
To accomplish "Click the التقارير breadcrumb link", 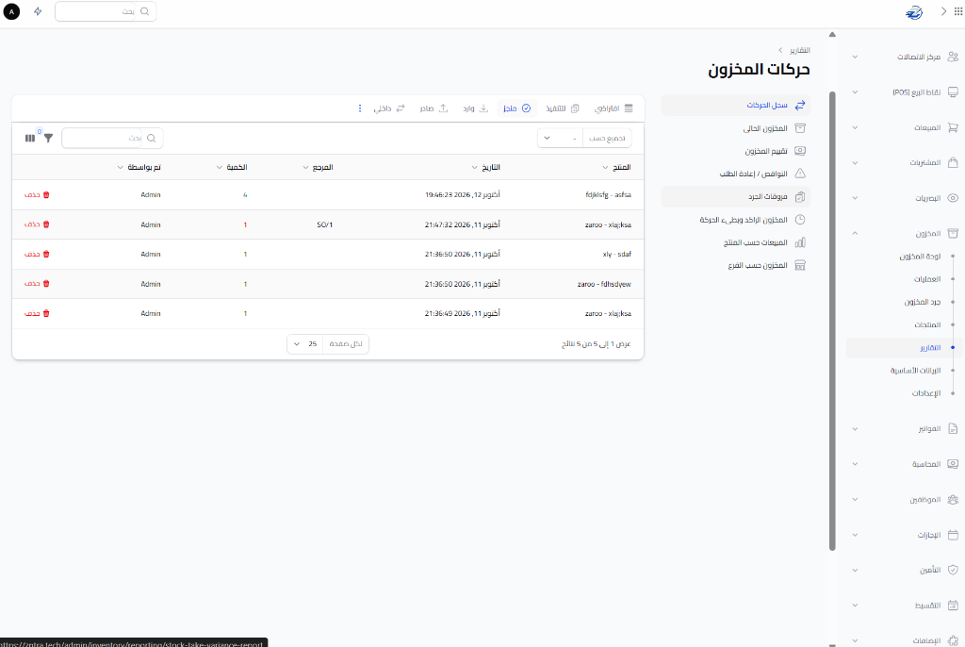I will (799, 50).
